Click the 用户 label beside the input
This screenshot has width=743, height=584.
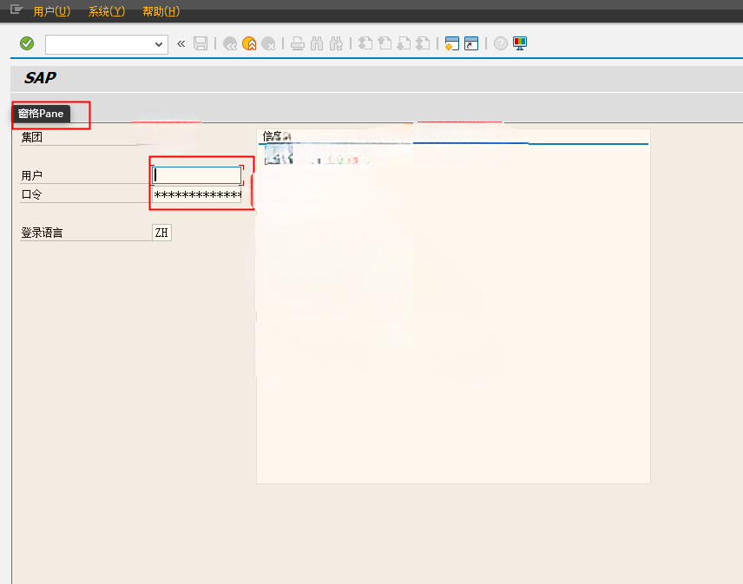(32, 176)
